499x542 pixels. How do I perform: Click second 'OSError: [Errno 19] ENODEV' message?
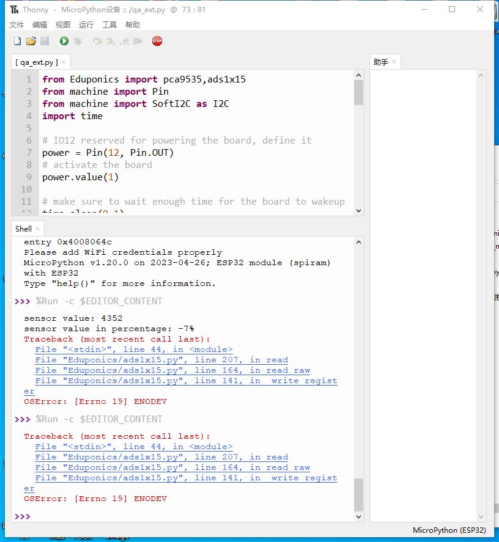pos(95,499)
